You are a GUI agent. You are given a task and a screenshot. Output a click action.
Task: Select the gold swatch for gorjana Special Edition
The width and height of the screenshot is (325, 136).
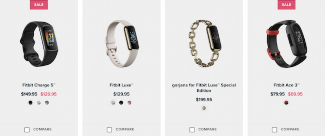coord(204,108)
